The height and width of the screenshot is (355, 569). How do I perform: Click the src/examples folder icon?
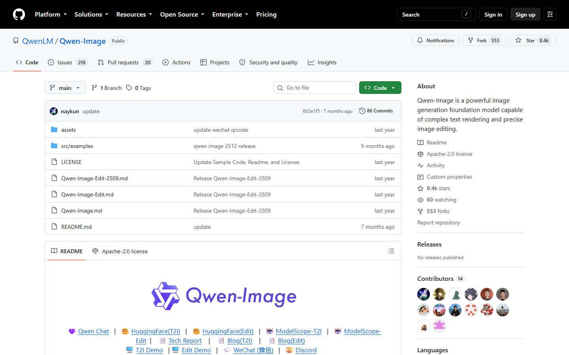[54, 146]
